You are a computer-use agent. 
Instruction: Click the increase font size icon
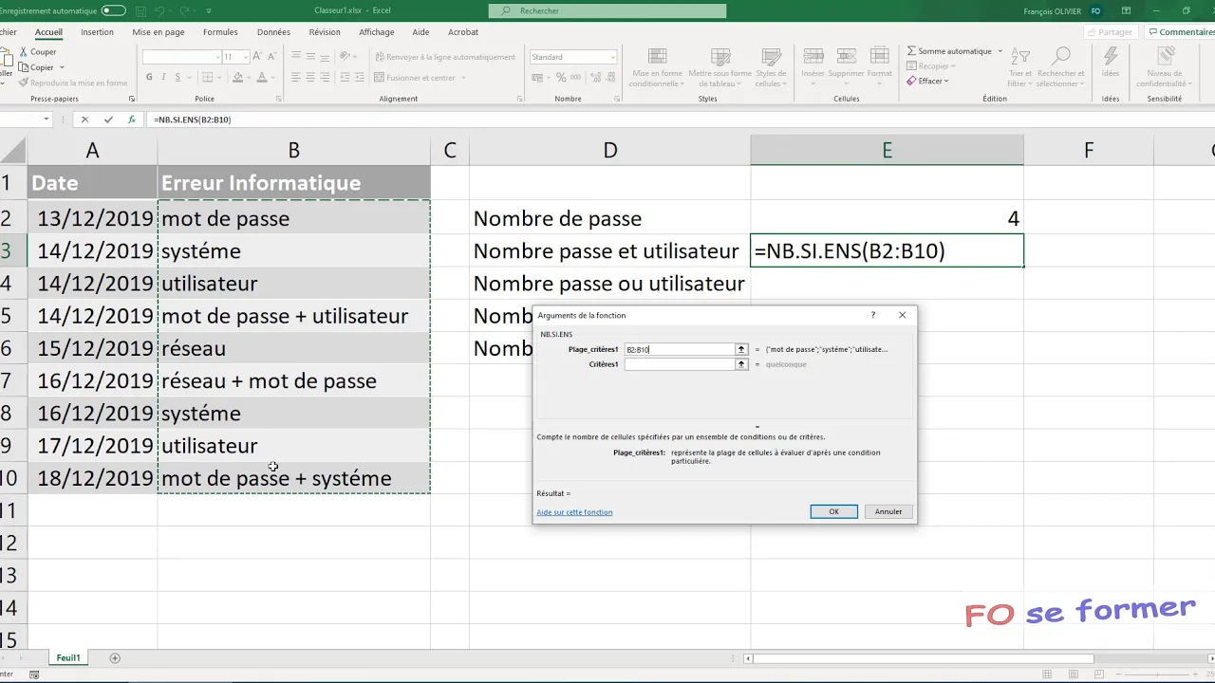pyautogui.click(x=258, y=57)
